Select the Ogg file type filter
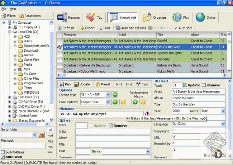 click(x=51, y=141)
